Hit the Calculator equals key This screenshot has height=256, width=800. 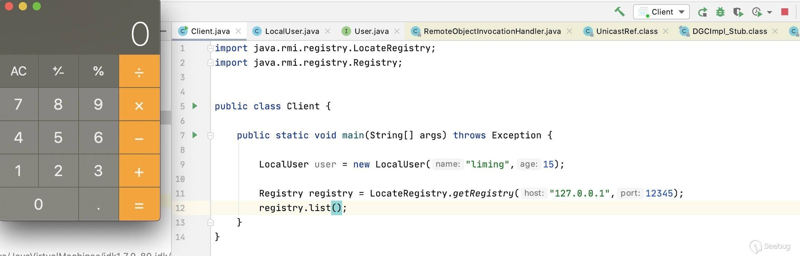139,204
